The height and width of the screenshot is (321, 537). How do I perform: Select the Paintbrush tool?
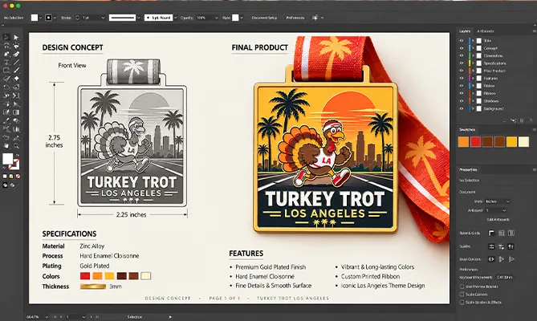[x=16, y=71]
